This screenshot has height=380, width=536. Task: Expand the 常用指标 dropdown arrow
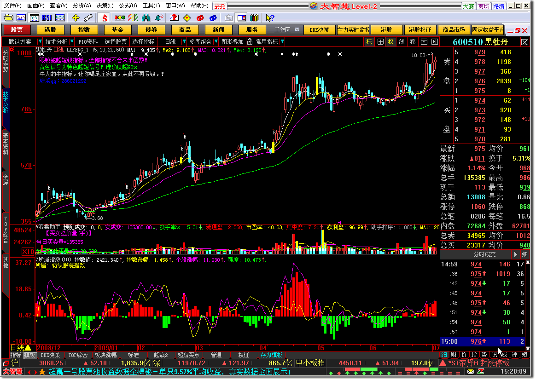pos(282,42)
